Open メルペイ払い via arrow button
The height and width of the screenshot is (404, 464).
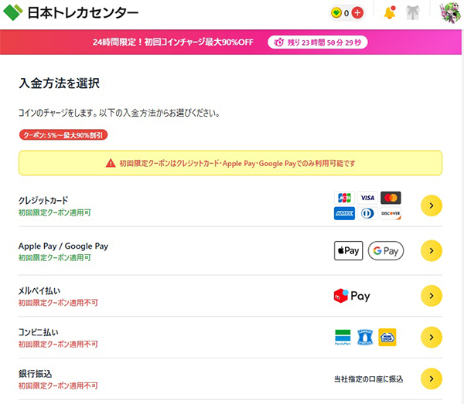pyautogui.click(x=432, y=296)
